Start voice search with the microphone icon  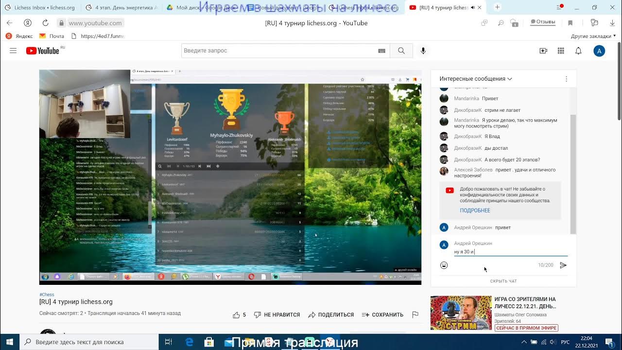[423, 51]
